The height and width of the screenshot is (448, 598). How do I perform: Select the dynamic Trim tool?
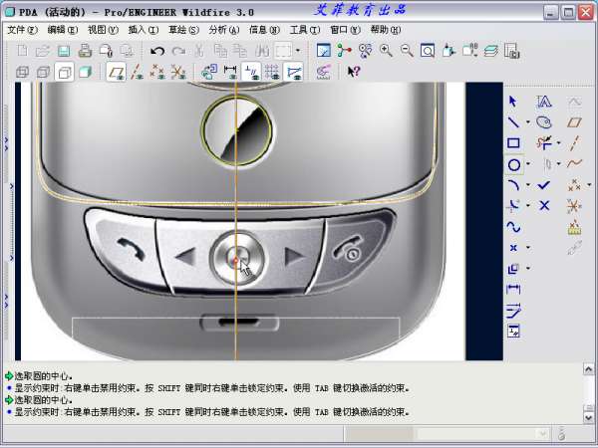[x=544, y=143]
